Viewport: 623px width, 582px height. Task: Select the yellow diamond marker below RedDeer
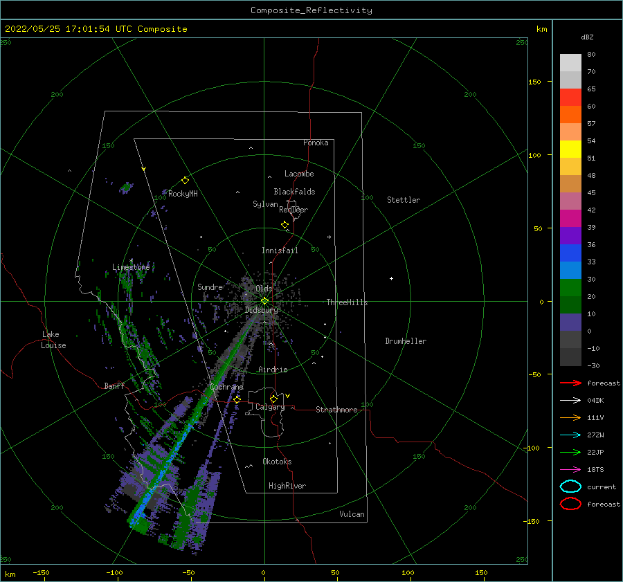[x=285, y=225]
